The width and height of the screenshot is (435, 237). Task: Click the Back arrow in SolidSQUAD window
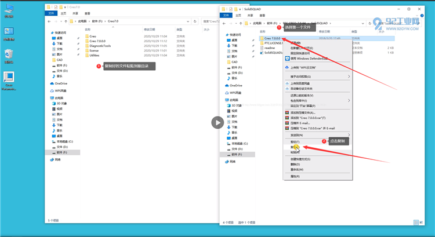[224, 23]
